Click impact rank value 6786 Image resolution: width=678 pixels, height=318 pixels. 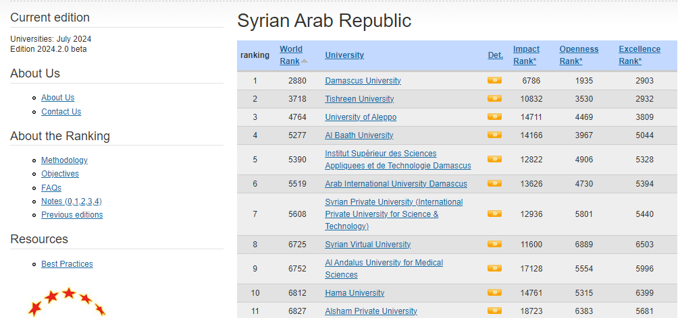pyautogui.click(x=531, y=81)
